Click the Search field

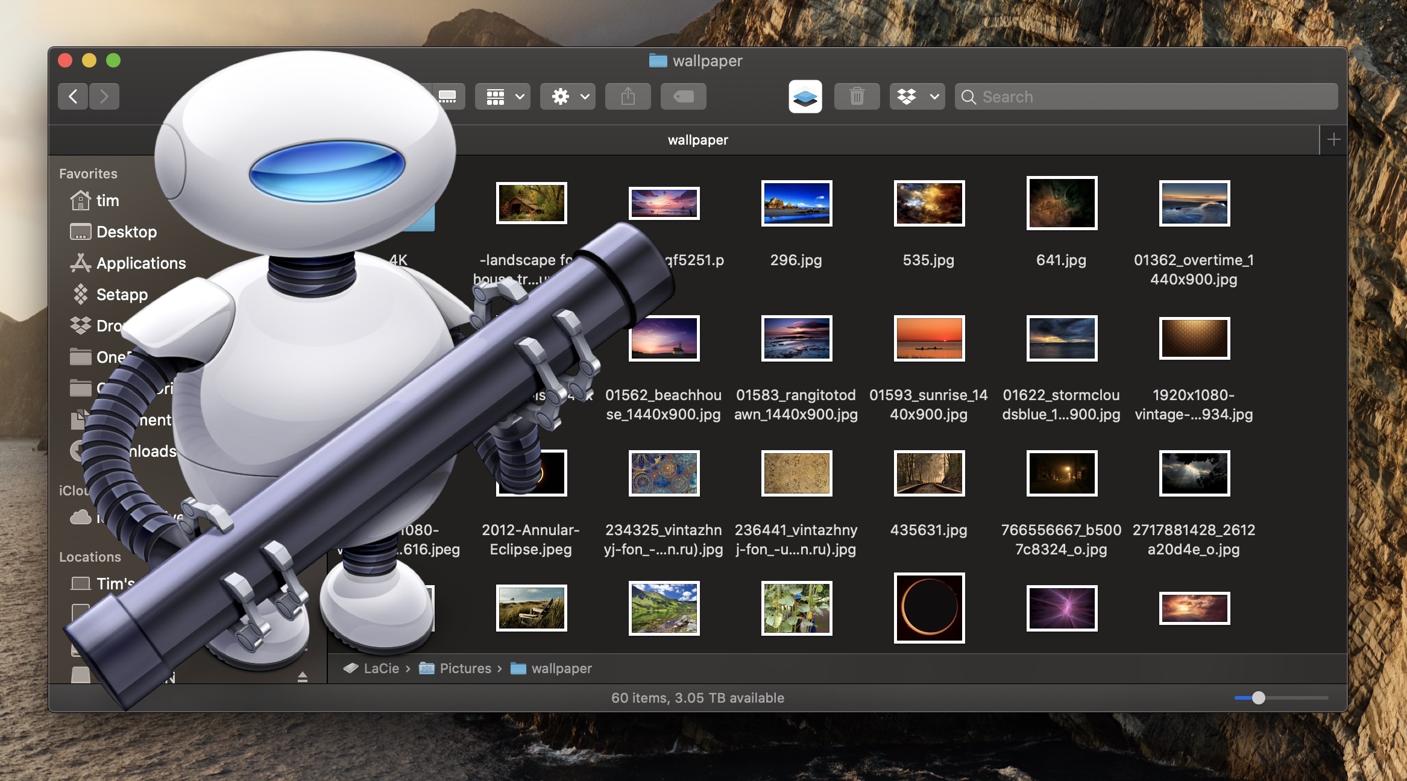(x=1145, y=96)
